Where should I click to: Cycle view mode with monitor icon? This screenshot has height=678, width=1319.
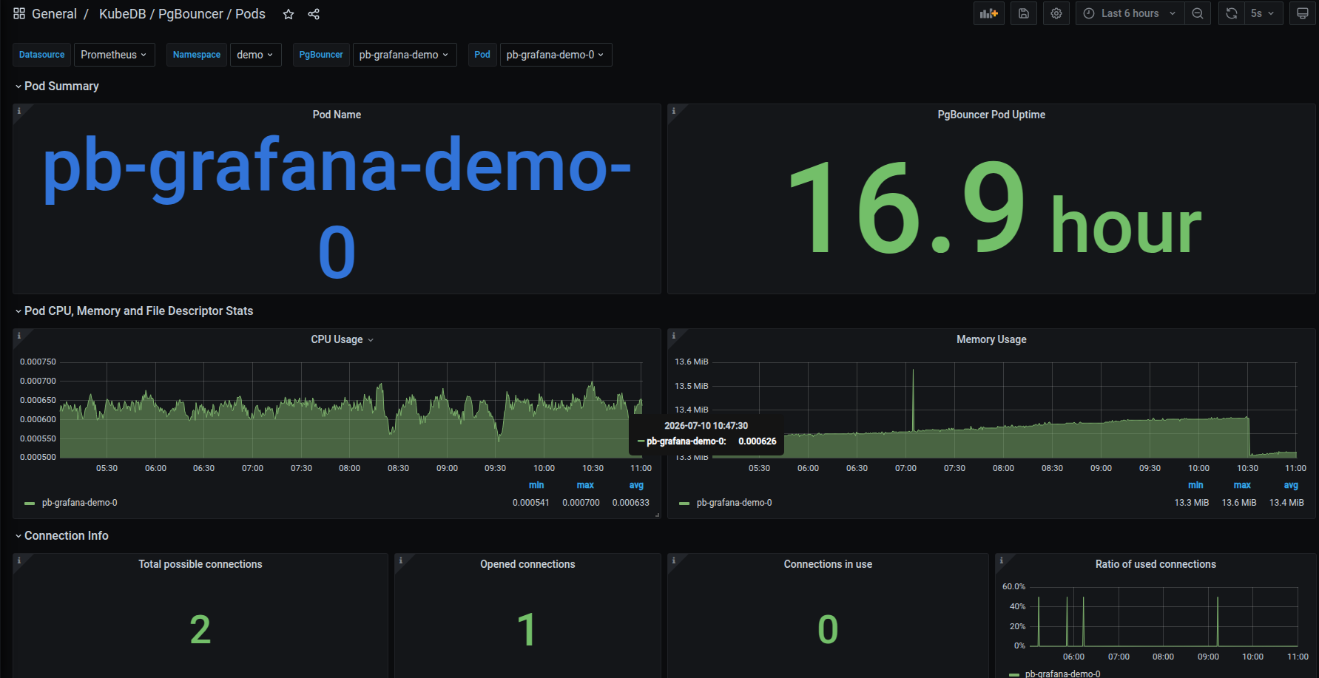[1303, 13]
